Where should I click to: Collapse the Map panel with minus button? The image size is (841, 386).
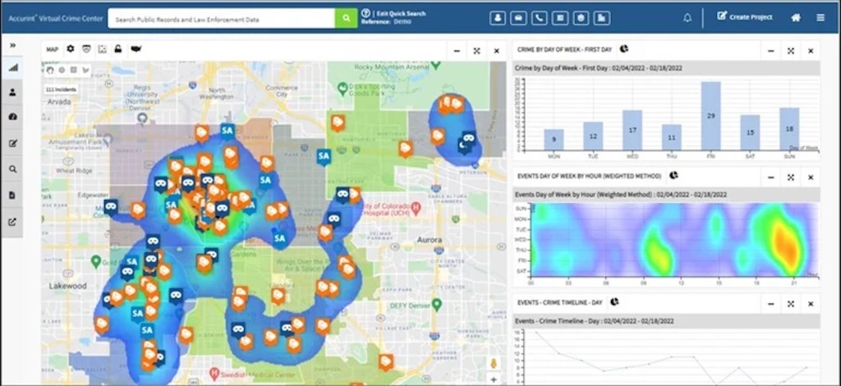point(457,51)
